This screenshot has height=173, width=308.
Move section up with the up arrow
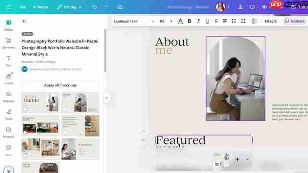pyautogui.click(x=143, y=132)
